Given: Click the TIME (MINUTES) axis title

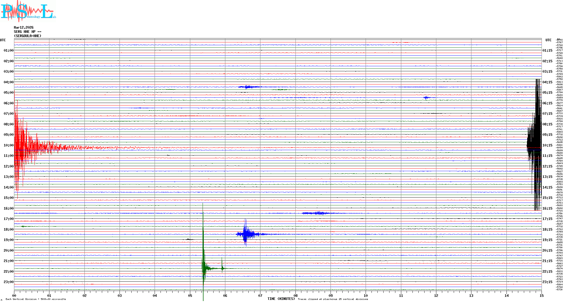Looking at the screenshot, I should (281, 299).
